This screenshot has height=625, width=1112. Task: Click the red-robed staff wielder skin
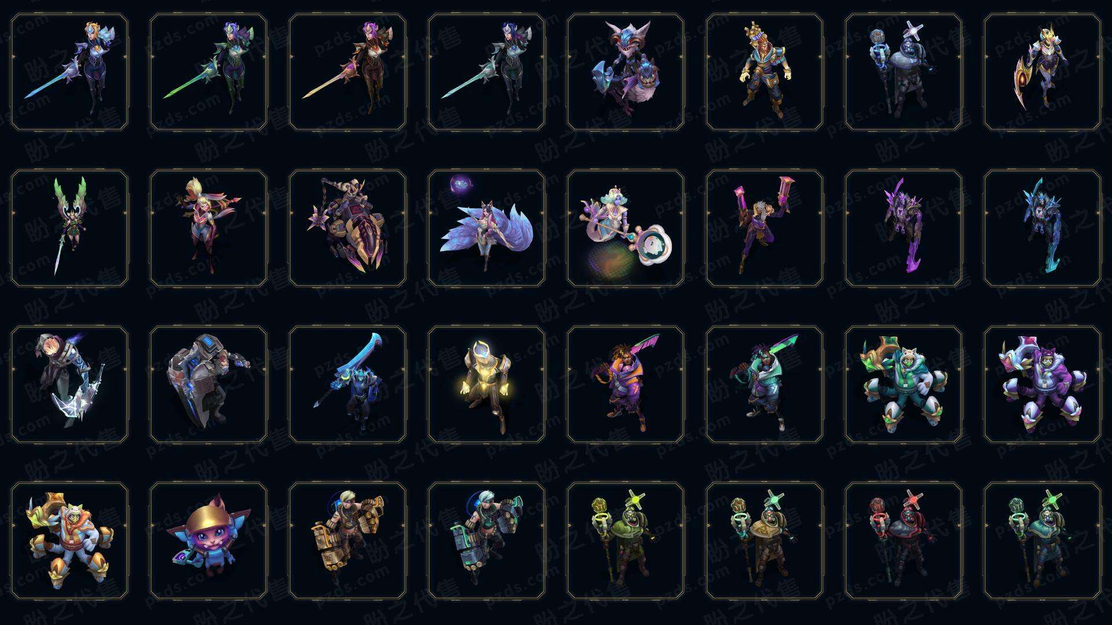coord(904,541)
